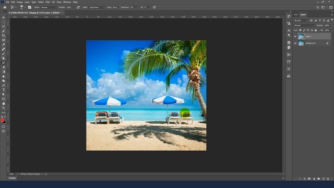Select the Hand tool

(x=4, y=103)
